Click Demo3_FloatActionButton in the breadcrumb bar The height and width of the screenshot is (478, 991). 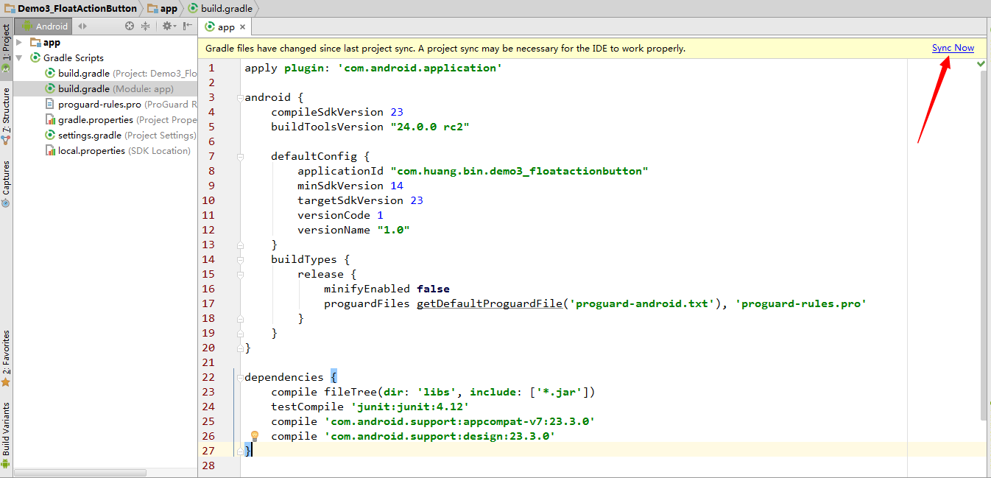(77, 8)
